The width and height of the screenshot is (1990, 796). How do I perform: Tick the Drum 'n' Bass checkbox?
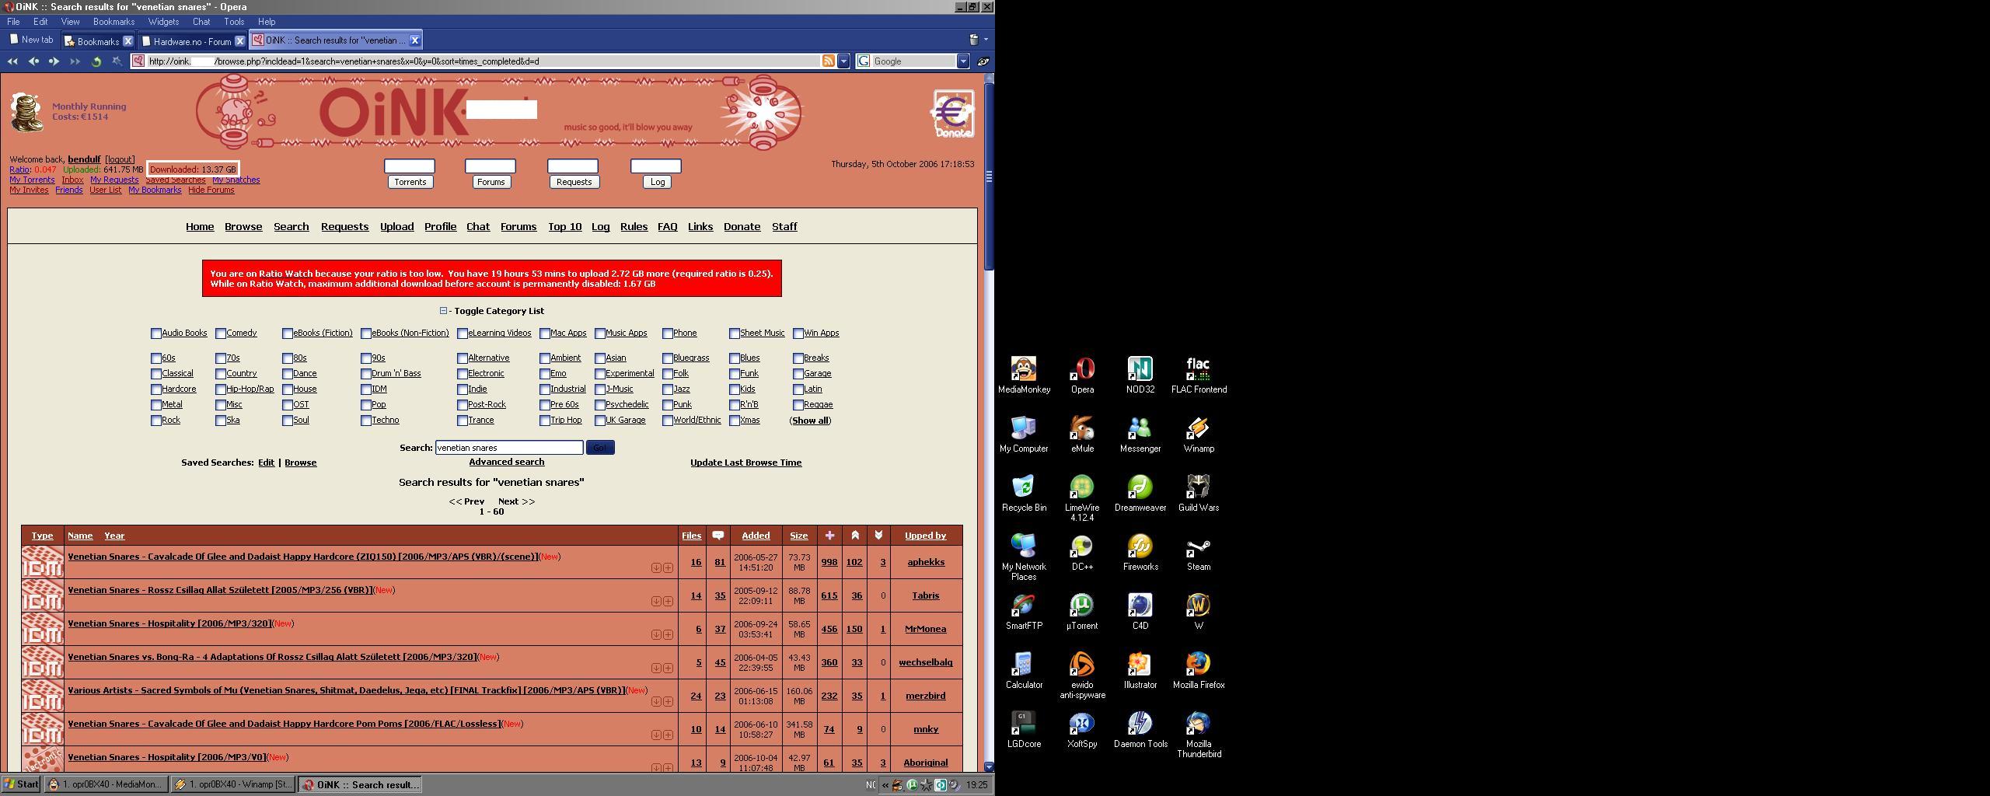[366, 374]
